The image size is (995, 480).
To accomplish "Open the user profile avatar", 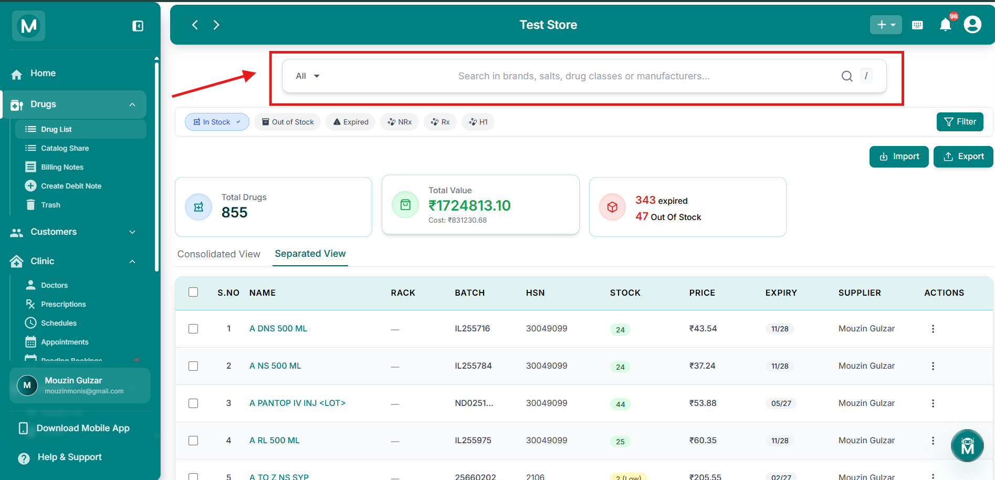I will [972, 25].
